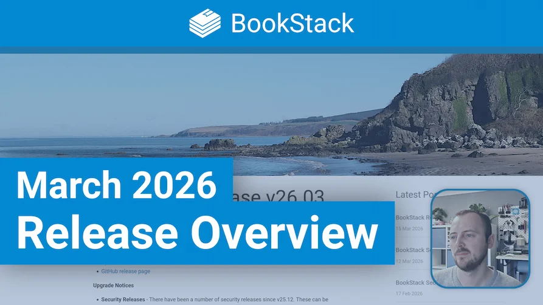The width and height of the screenshot is (543, 305).
Task: Click the Release Overview title banner
Action: coord(196,233)
